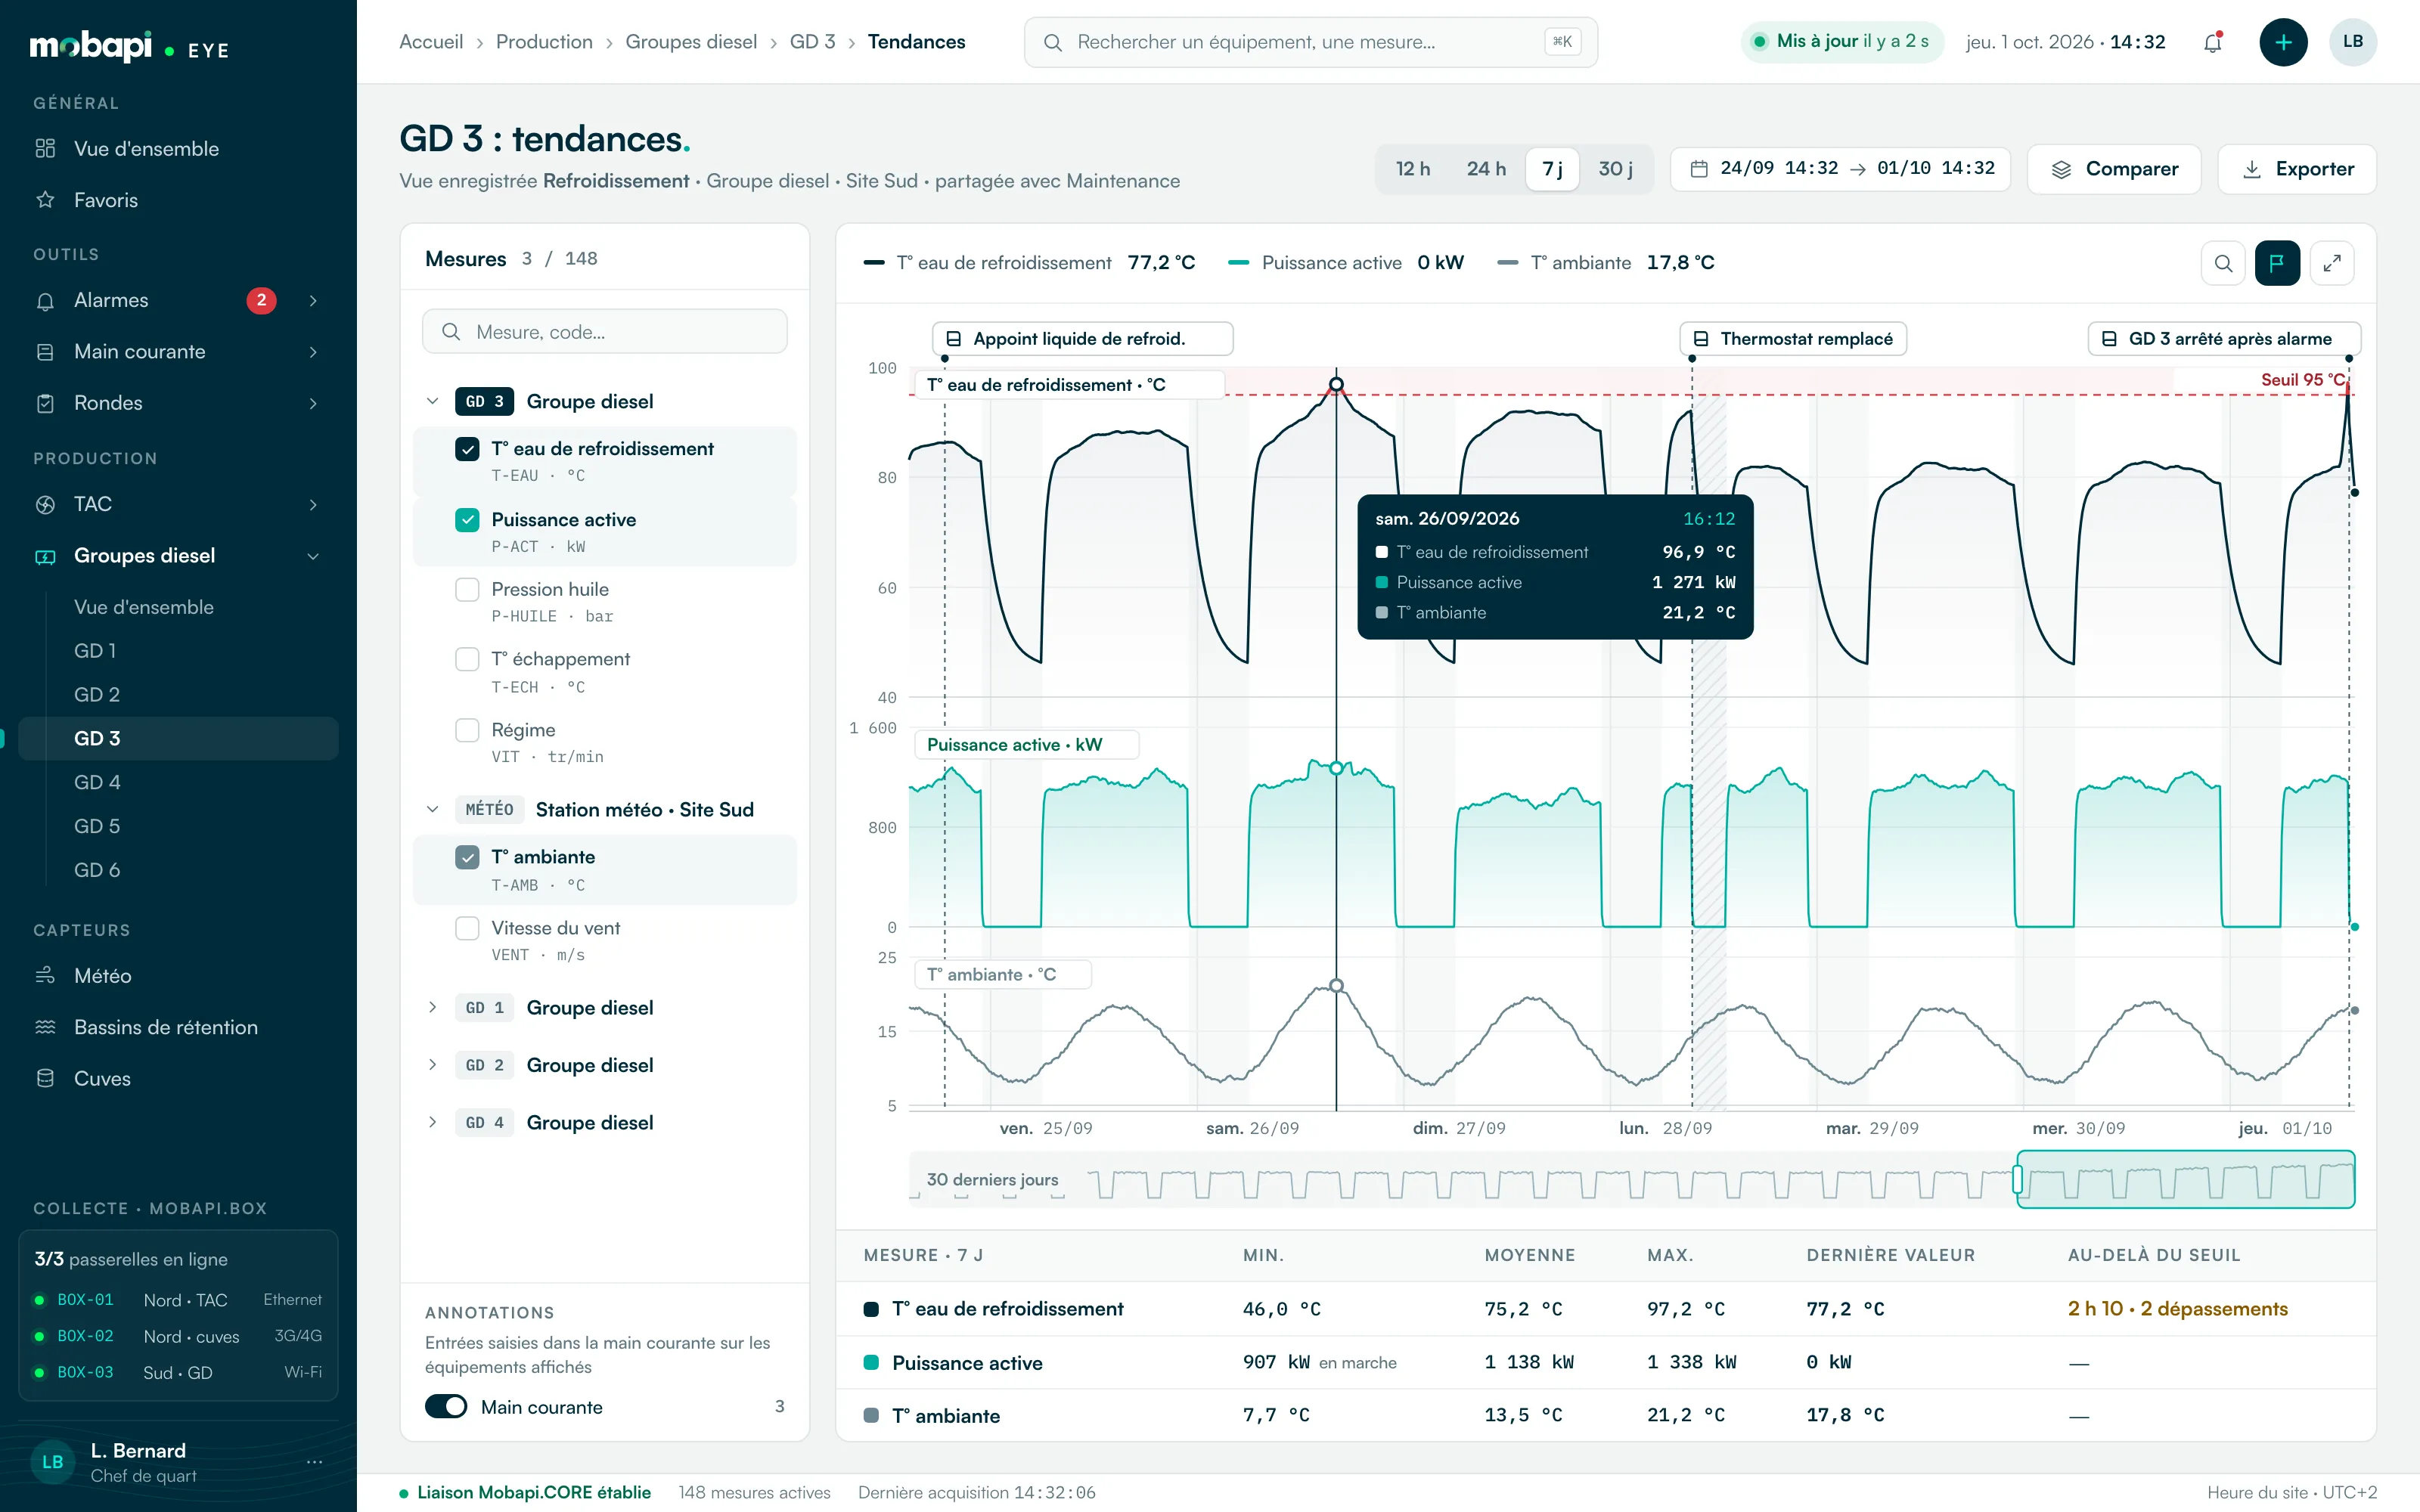Open GD 4 in sidebar
2420x1512 pixels.
178,782
